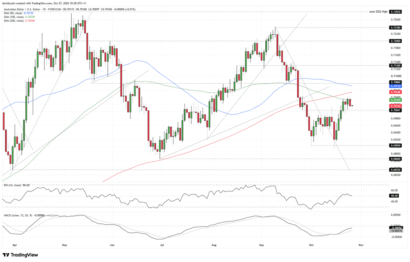This screenshot has width=410, height=262.
Task: Click the green 0.70329 price tag
Action: [396, 100]
